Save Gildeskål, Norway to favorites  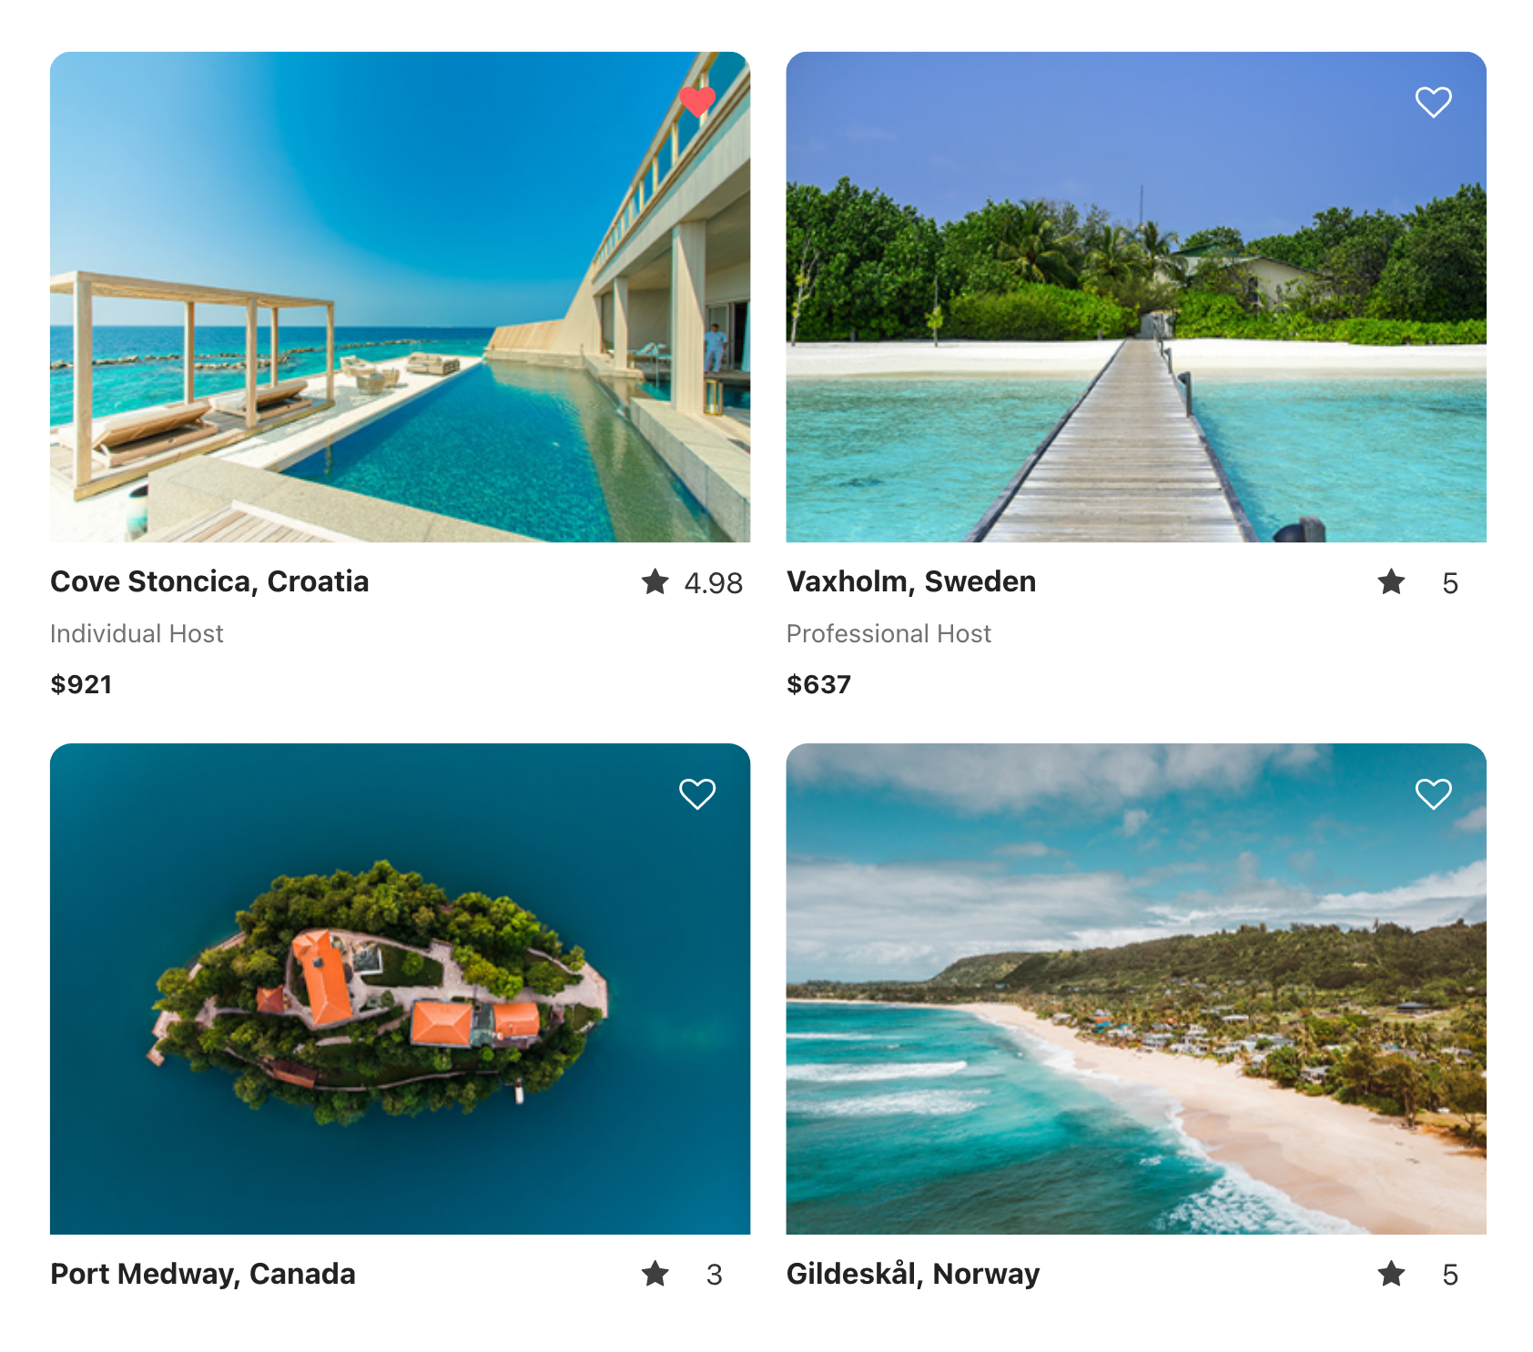pos(1434,794)
